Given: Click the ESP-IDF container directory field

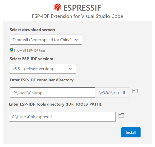Looking at the screenshot, I should pyautogui.click(x=52, y=92).
